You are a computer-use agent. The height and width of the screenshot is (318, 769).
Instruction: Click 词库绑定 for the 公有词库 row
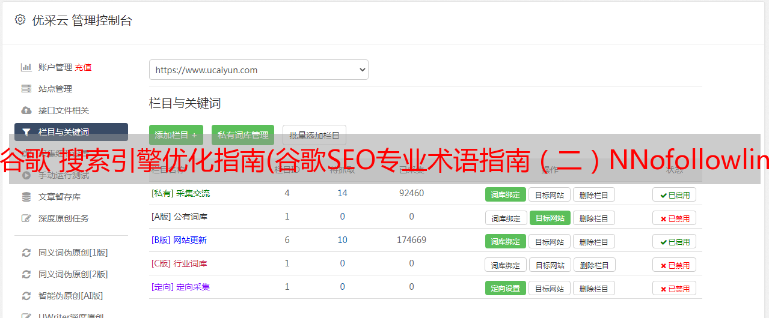click(506, 218)
